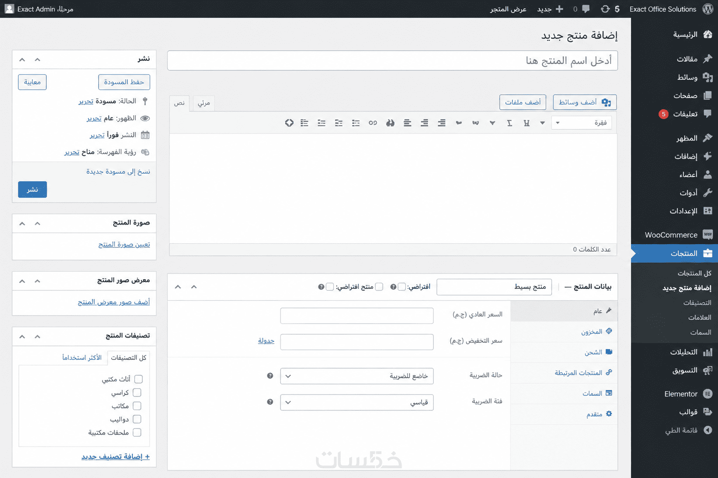Image resolution: width=718 pixels, height=478 pixels.
Task: Click the تعيين صورة المنتج link
Action: [x=124, y=244]
